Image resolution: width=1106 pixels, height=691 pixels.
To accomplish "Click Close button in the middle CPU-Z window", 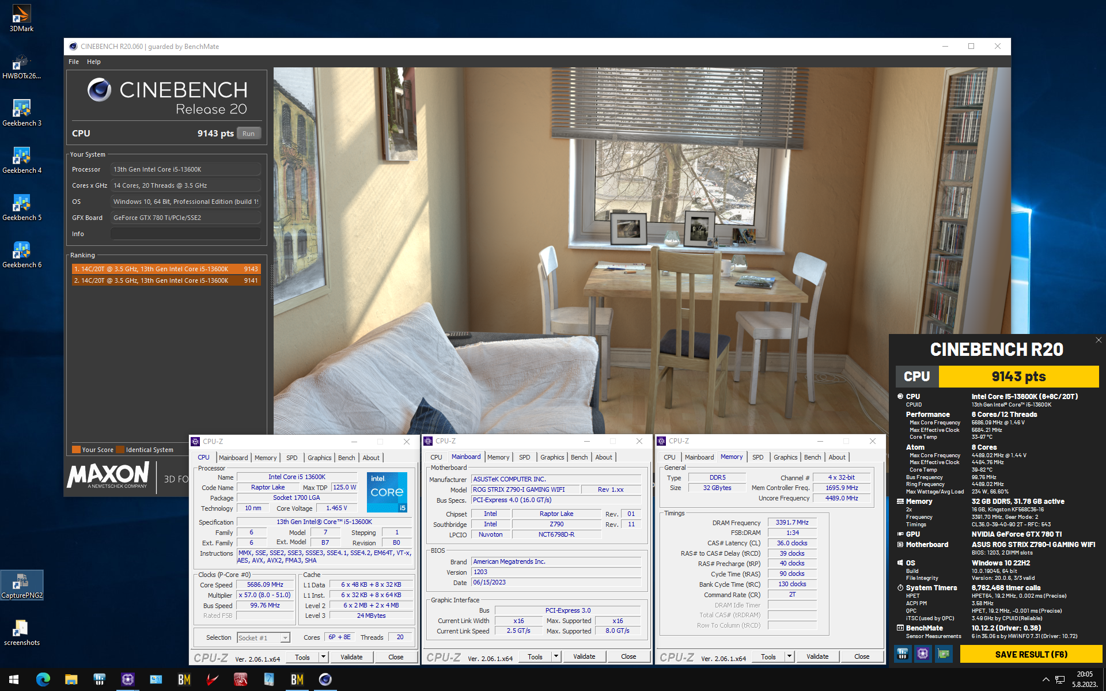I will pos(628,656).
